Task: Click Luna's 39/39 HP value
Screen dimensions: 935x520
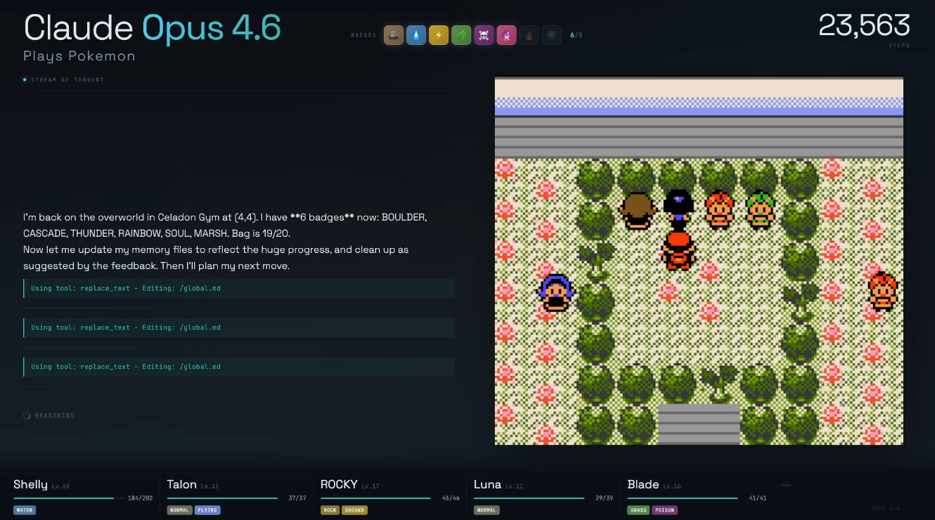Action: [x=605, y=498]
